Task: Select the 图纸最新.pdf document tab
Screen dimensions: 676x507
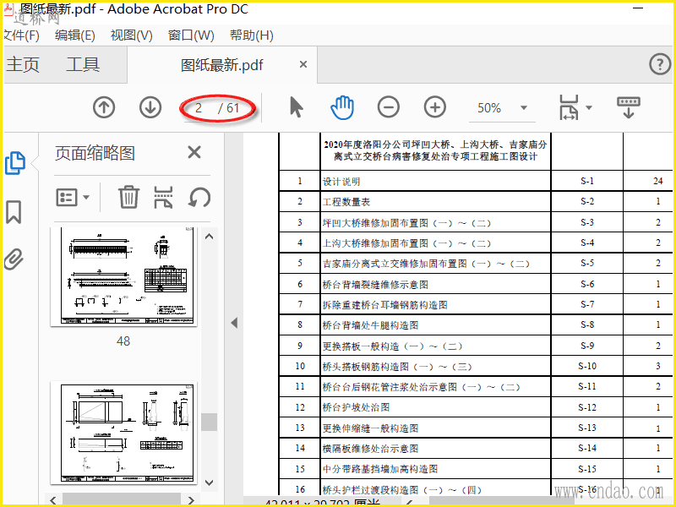Action: (x=221, y=65)
